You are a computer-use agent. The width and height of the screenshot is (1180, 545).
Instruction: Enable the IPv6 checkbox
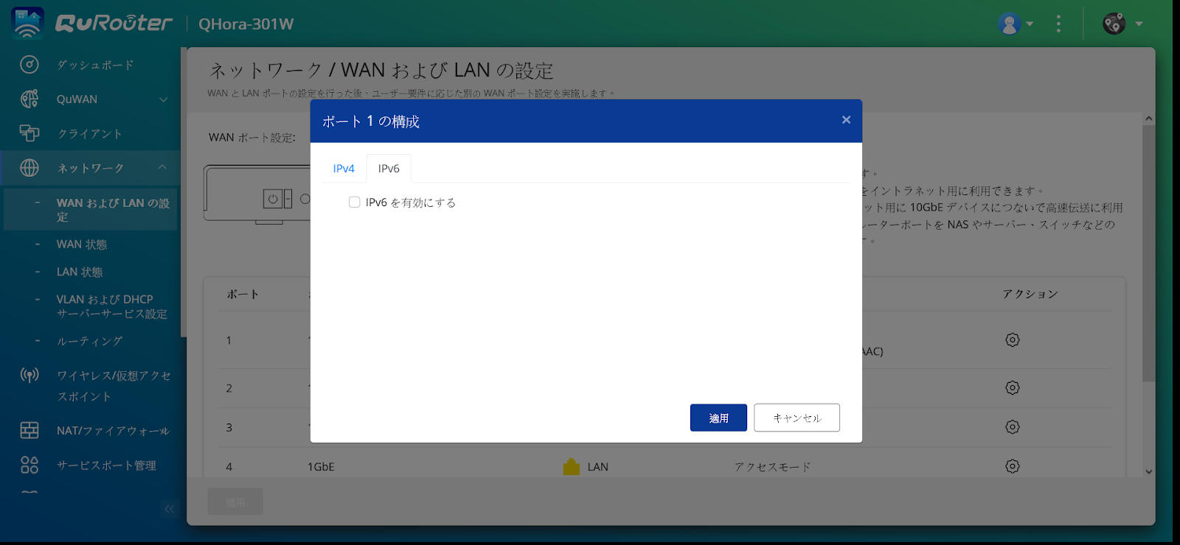pos(355,203)
